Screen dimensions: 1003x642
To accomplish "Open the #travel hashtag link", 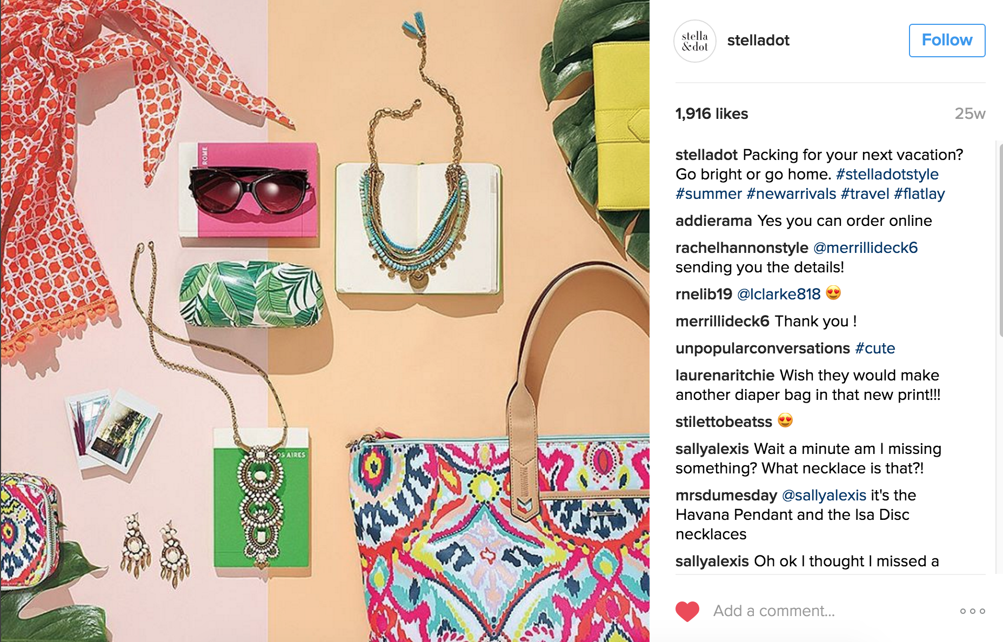I will [865, 193].
